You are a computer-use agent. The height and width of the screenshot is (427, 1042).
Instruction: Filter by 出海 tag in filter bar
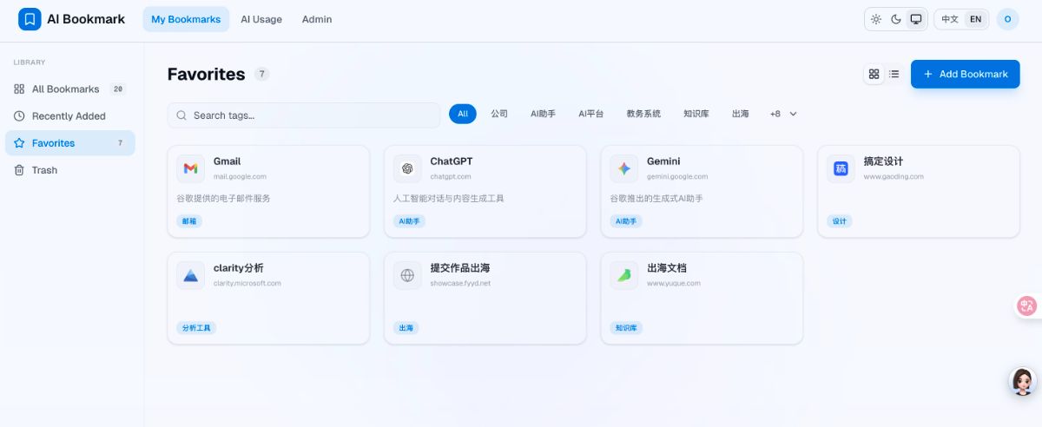[740, 114]
